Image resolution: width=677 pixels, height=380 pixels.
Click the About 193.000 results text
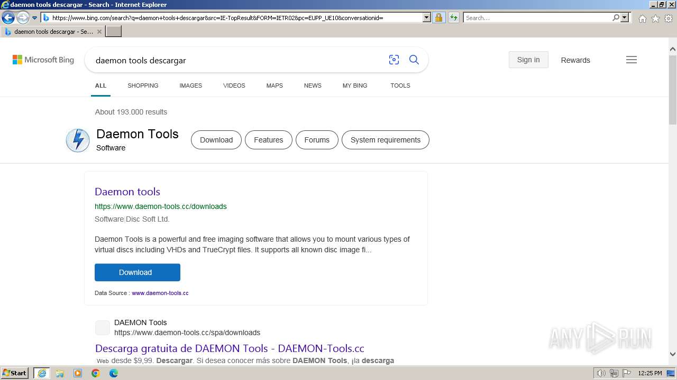click(131, 112)
